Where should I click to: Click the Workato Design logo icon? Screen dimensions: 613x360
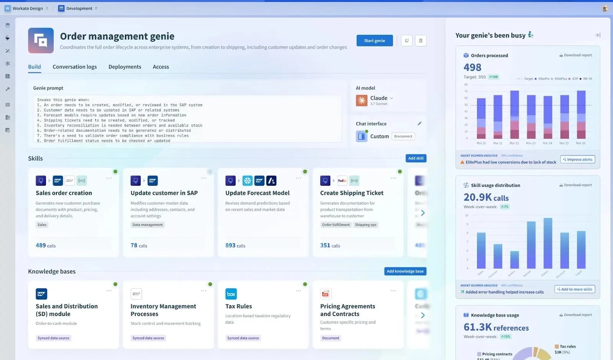7,8
